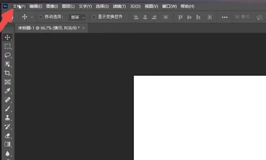266x160 pixels.
Task: Activate the Eraser tool
Action: [x=8, y=136]
